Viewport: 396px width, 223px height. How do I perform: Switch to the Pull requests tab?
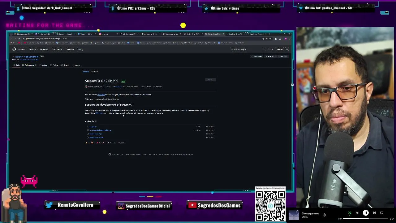pos(30,65)
